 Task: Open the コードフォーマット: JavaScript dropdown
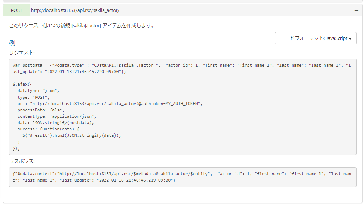click(x=315, y=38)
